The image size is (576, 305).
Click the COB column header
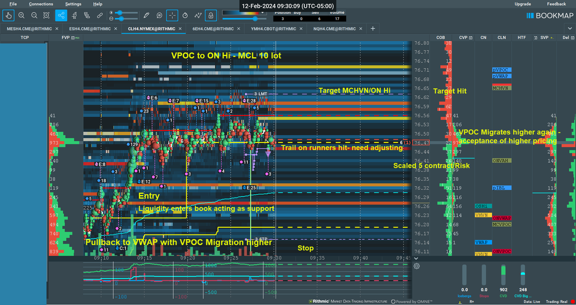click(441, 37)
